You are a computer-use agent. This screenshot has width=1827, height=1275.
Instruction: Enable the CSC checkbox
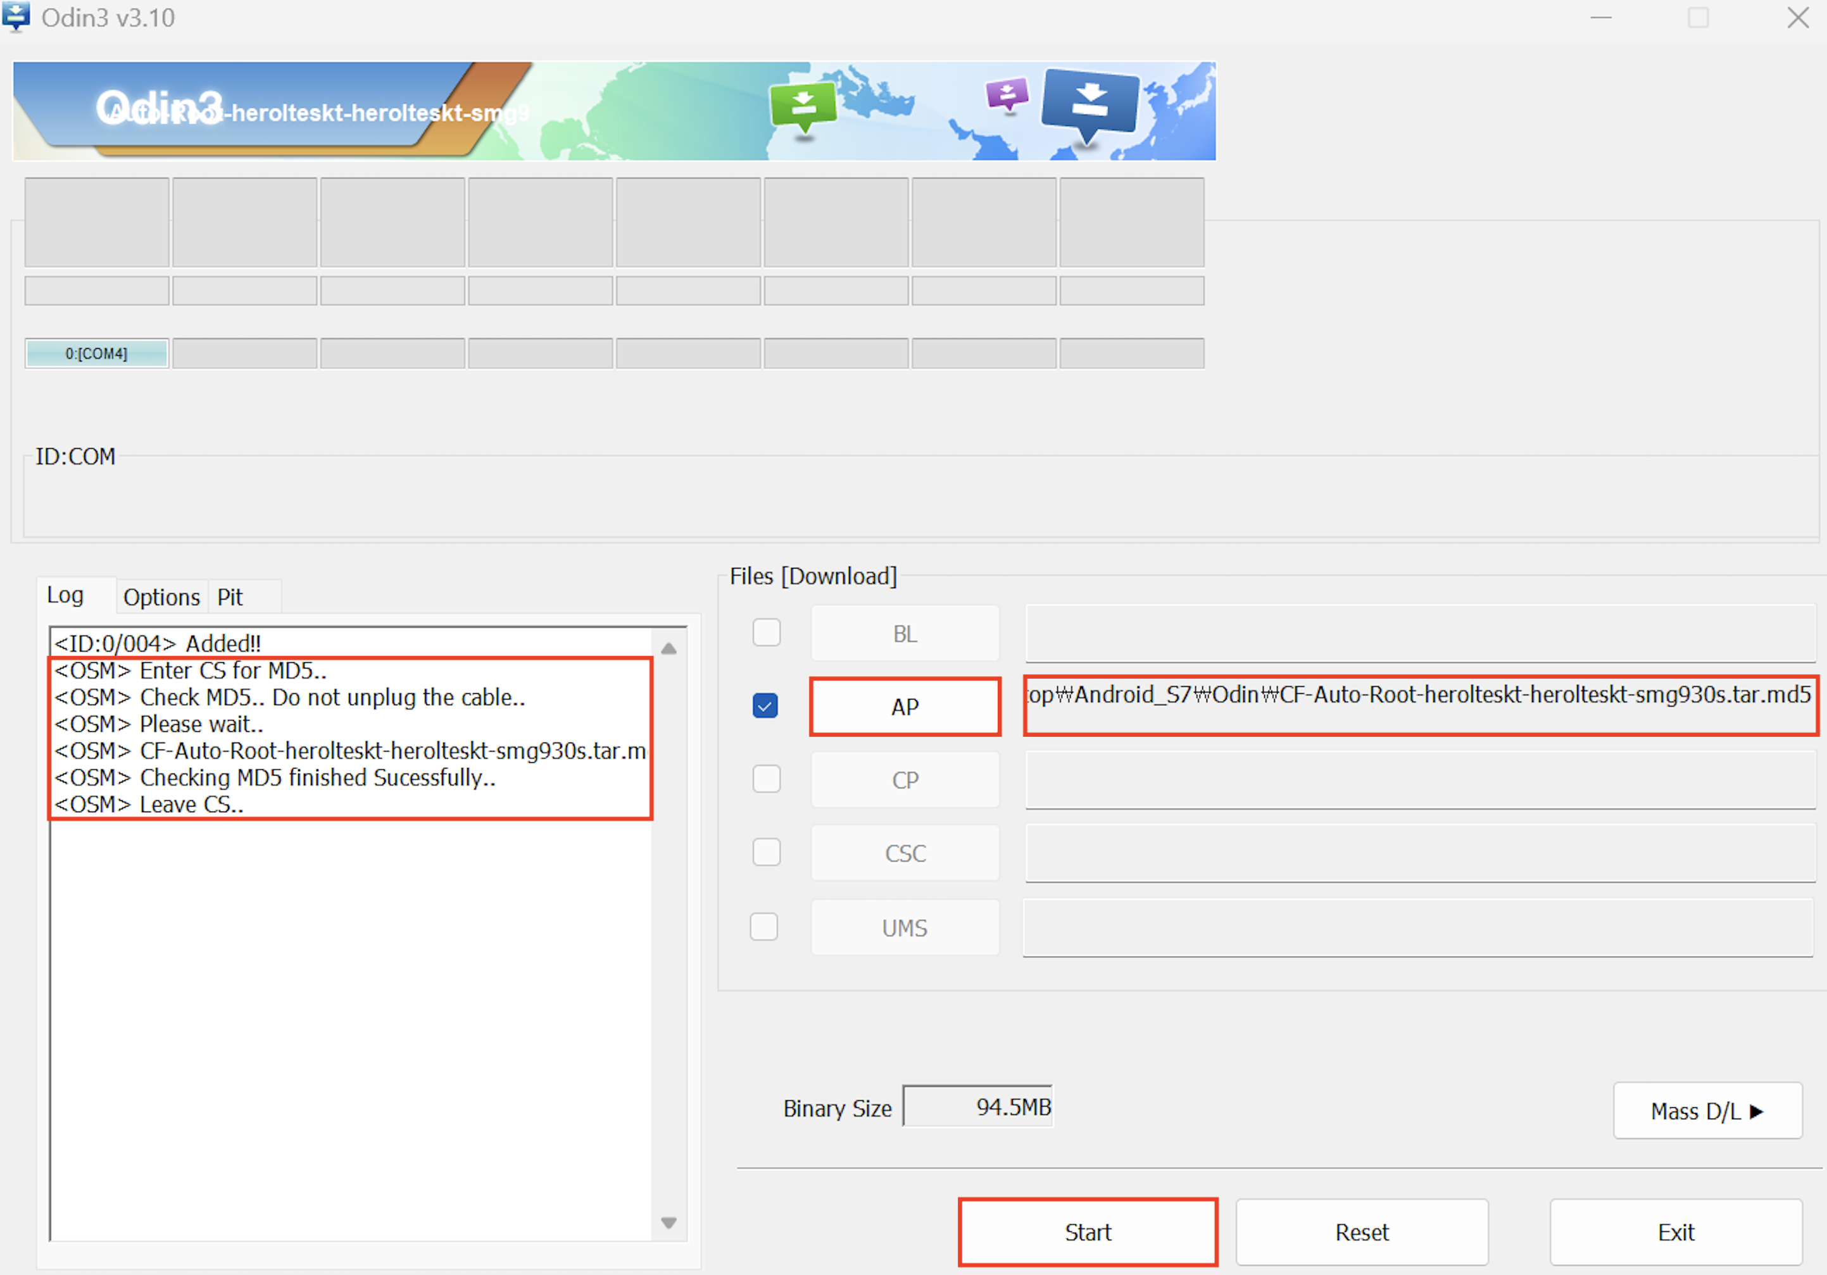(x=766, y=852)
